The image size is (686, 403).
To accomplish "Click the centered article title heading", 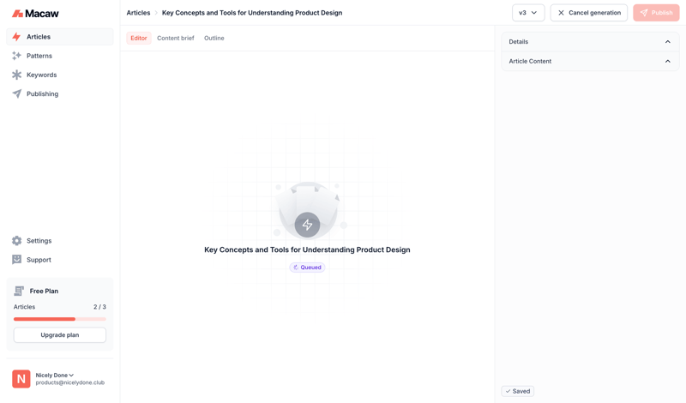I will (x=307, y=250).
